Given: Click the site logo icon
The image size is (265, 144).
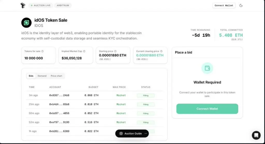Looking at the screenshot, I should pos(23,5).
